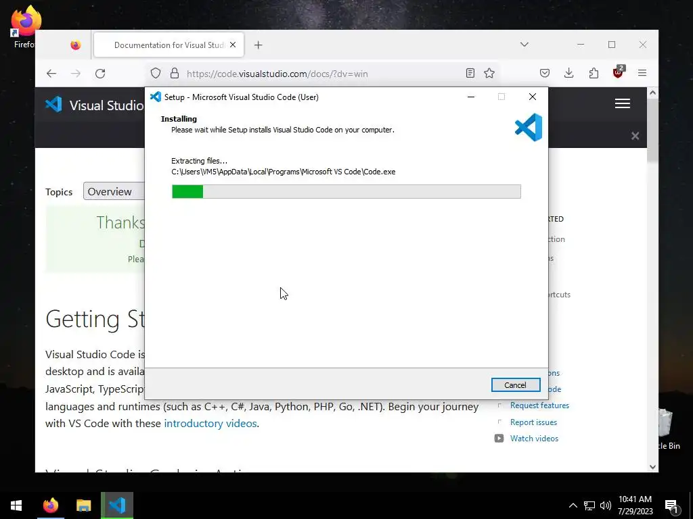Open File Explorer from the taskbar

click(83, 505)
